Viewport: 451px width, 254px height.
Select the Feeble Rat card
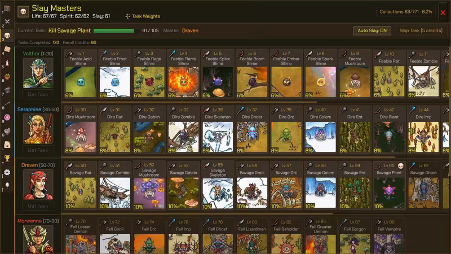[x=389, y=74]
